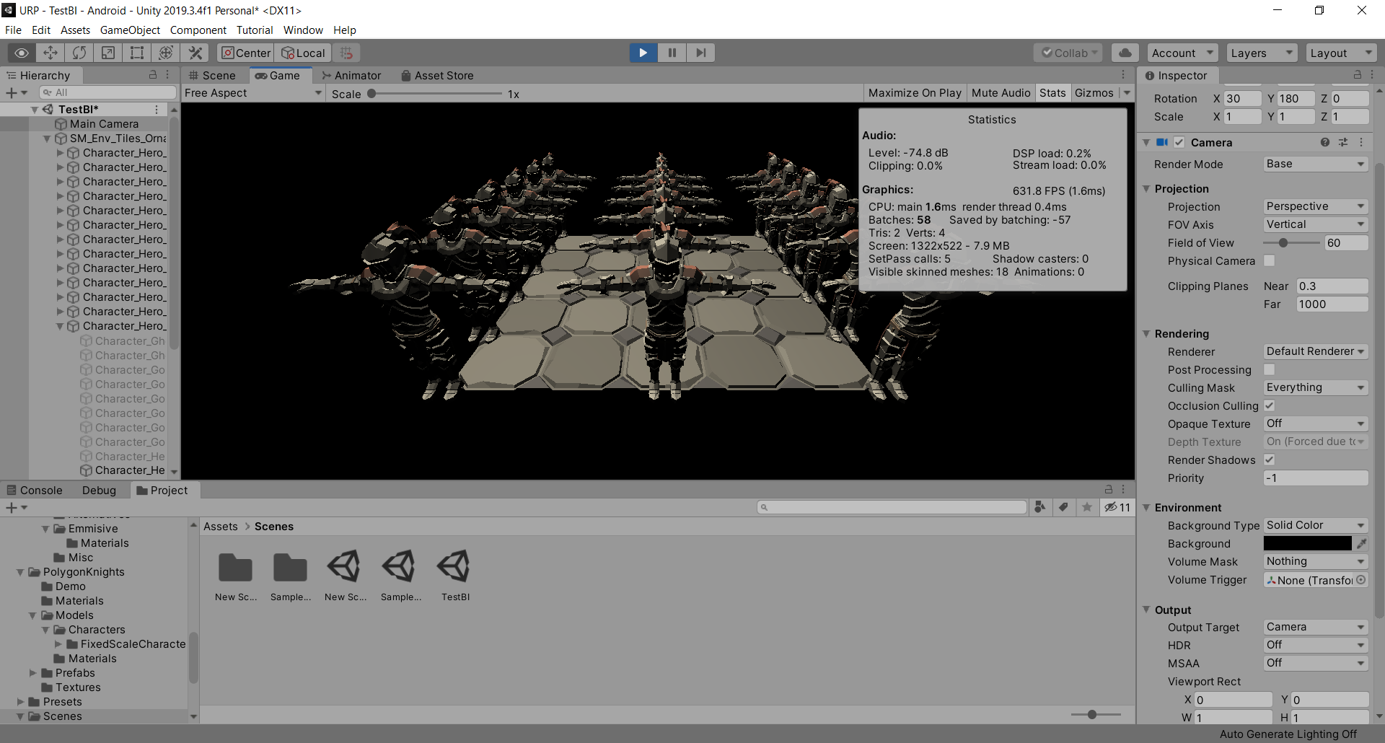Toggle grid snapping icon in toolbar
This screenshot has width=1385, height=743.
tap(346, 53)
